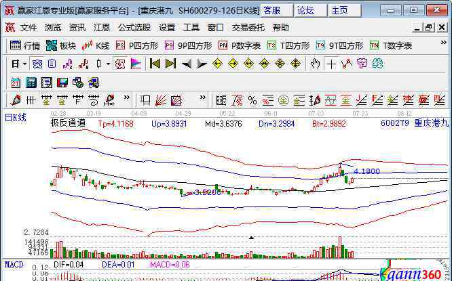
Task: Open the T数字表 tool
Action: tap(391, 46)
